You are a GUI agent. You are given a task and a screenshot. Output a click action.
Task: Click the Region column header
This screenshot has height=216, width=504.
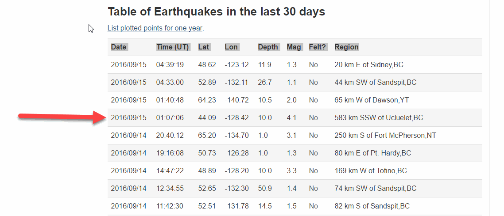(x=346, y=47)
